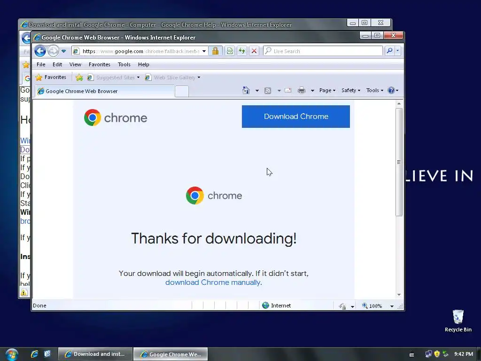Click the 100% zoom level button

(x=372, y=306)
